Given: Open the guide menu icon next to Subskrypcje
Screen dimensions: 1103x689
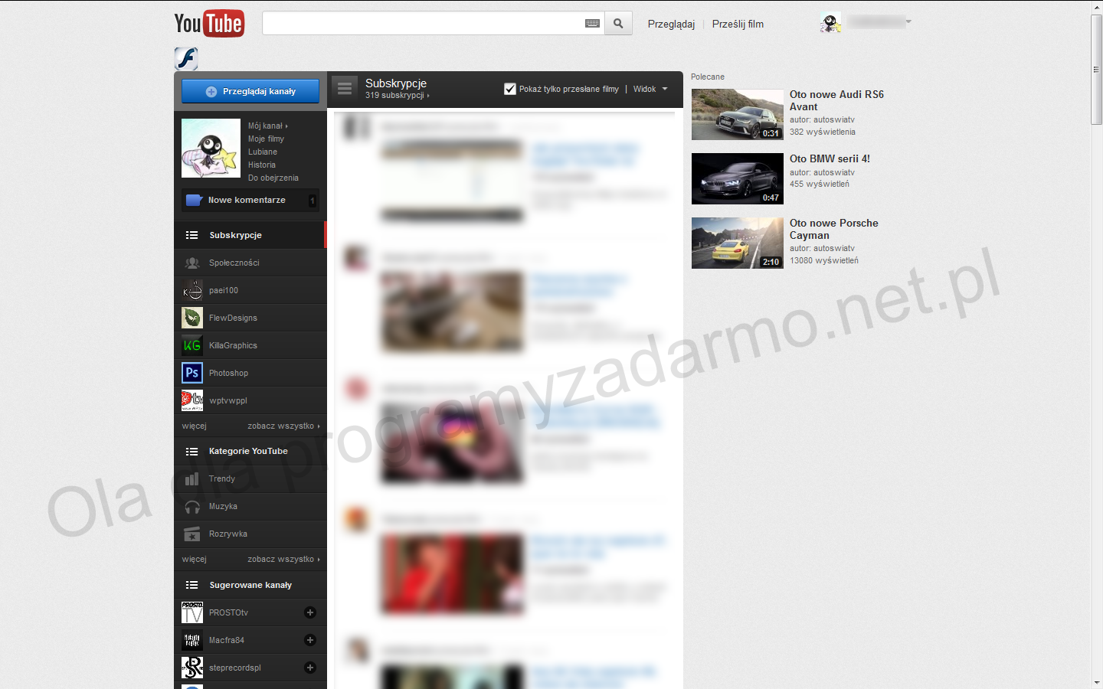Looking at the screenshot, I should pos(345,89).
